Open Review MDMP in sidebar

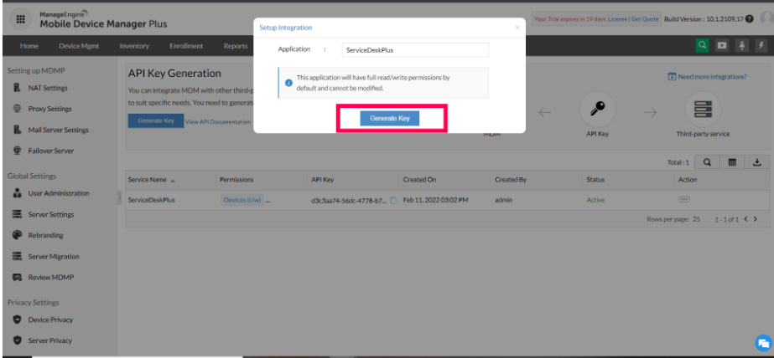tap(51, 277)
